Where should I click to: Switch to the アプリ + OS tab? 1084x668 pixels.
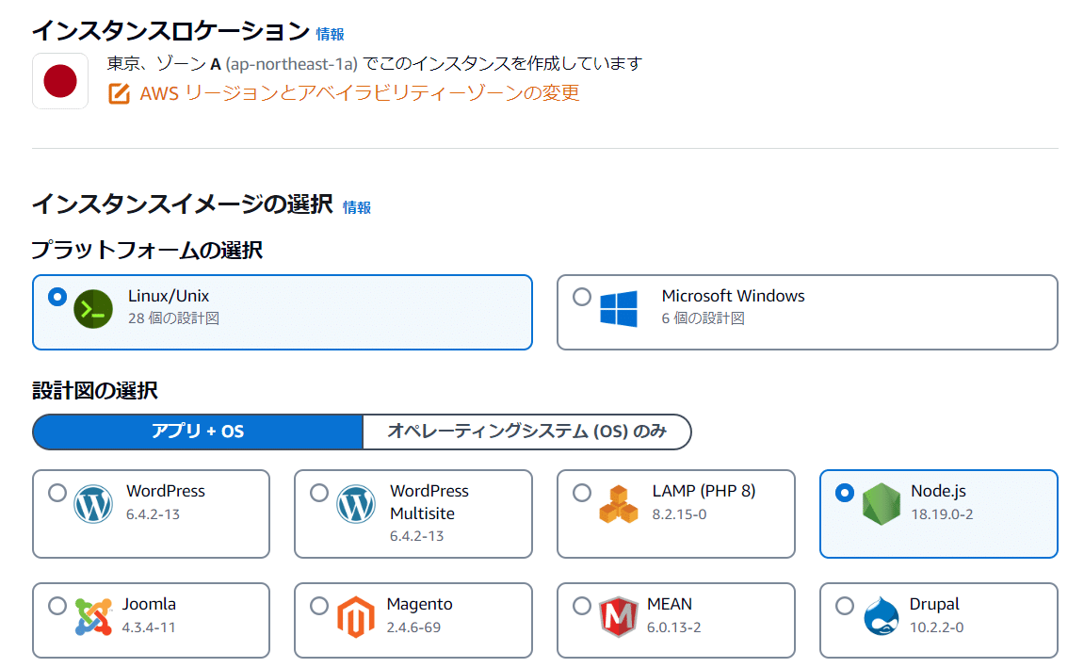(x=198, y=432)
